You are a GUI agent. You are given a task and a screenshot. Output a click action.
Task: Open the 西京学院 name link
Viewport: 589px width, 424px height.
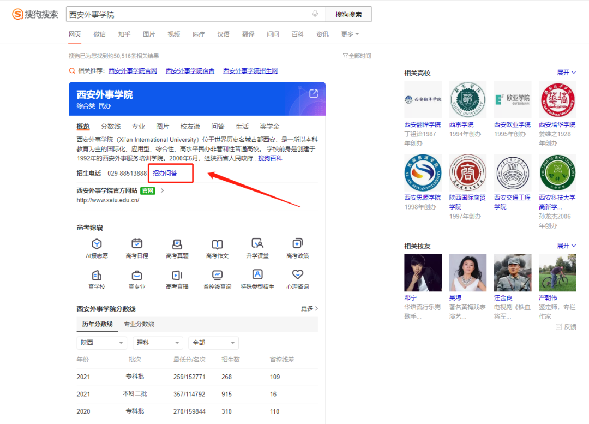click(x=461, y=124)
